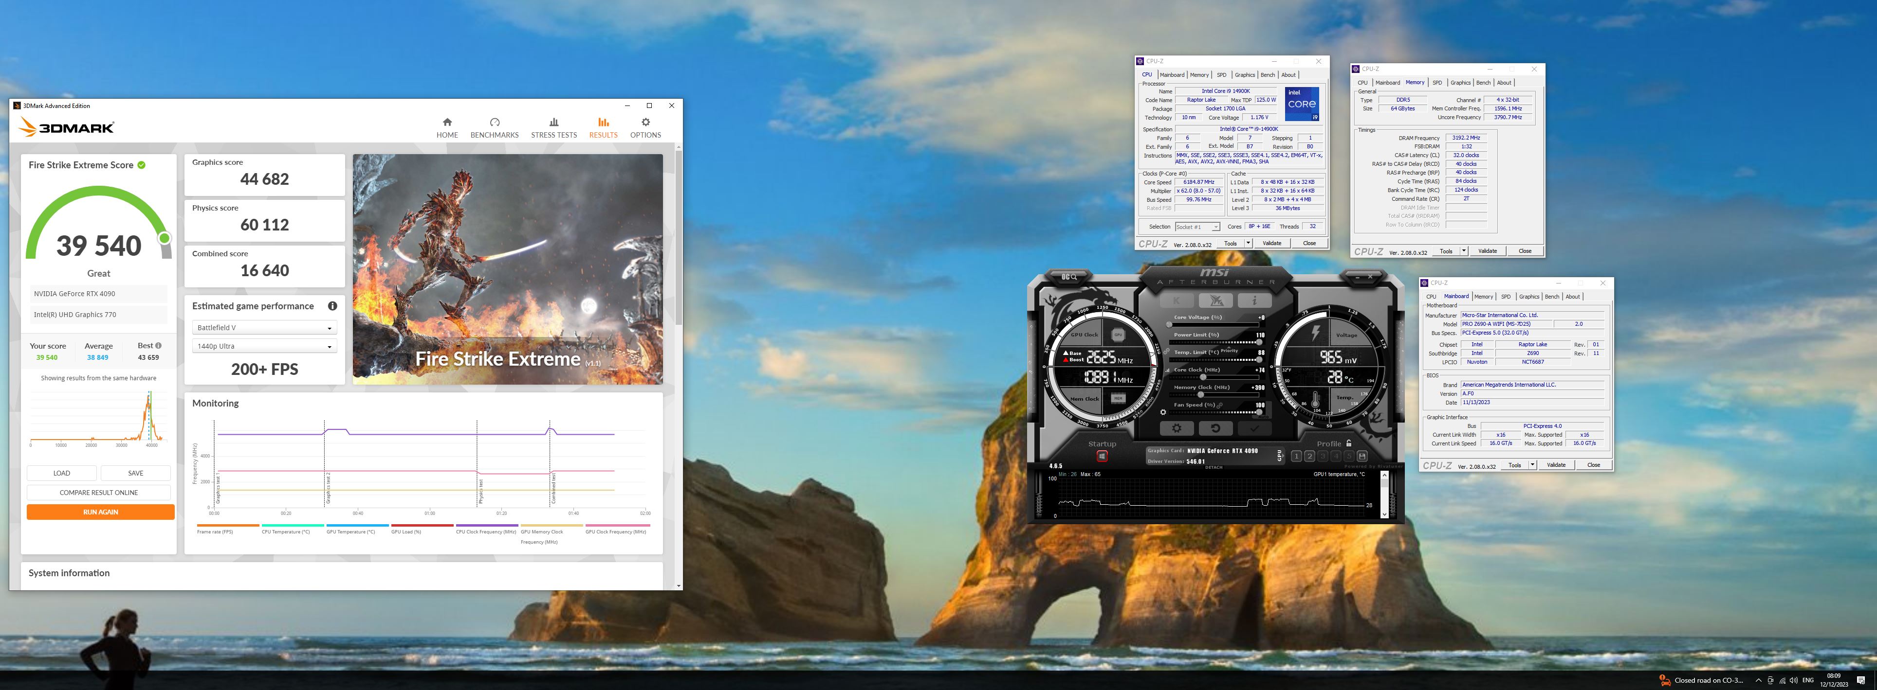Click Validate in CPU-Z CPU window

[1271, 243]
